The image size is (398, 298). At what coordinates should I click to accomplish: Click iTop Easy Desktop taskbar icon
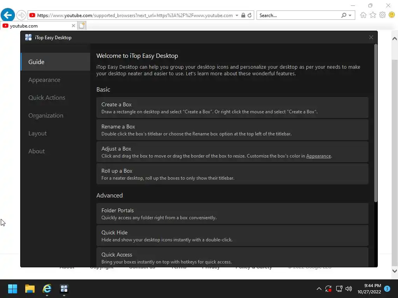point(64,289)
